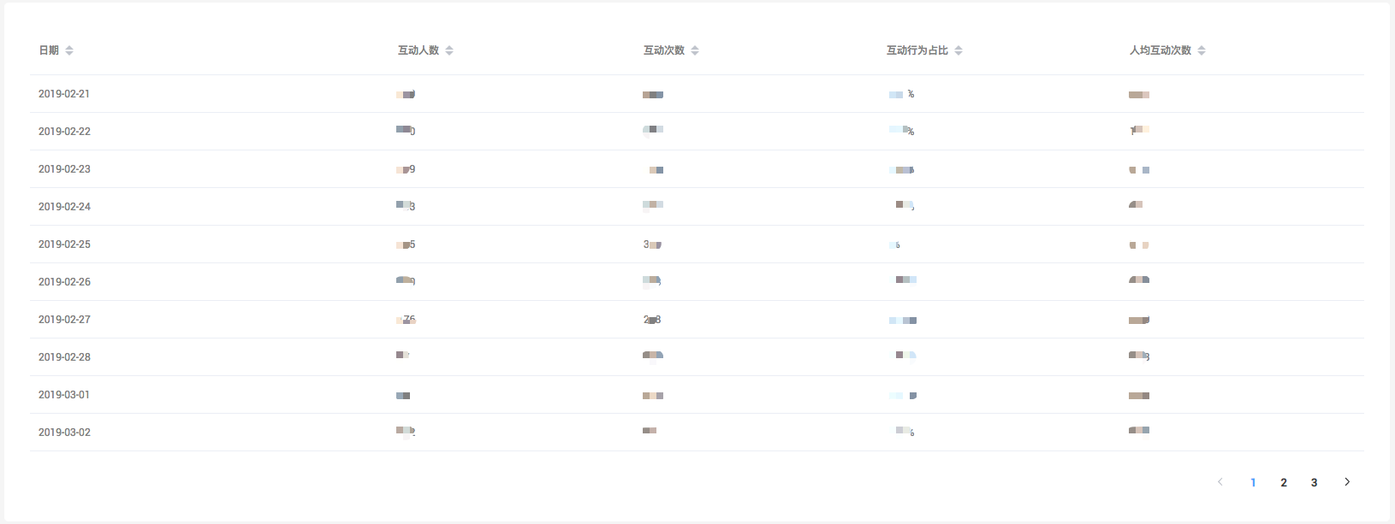Click the last row date 2019-03-02

tap(64, 433)
